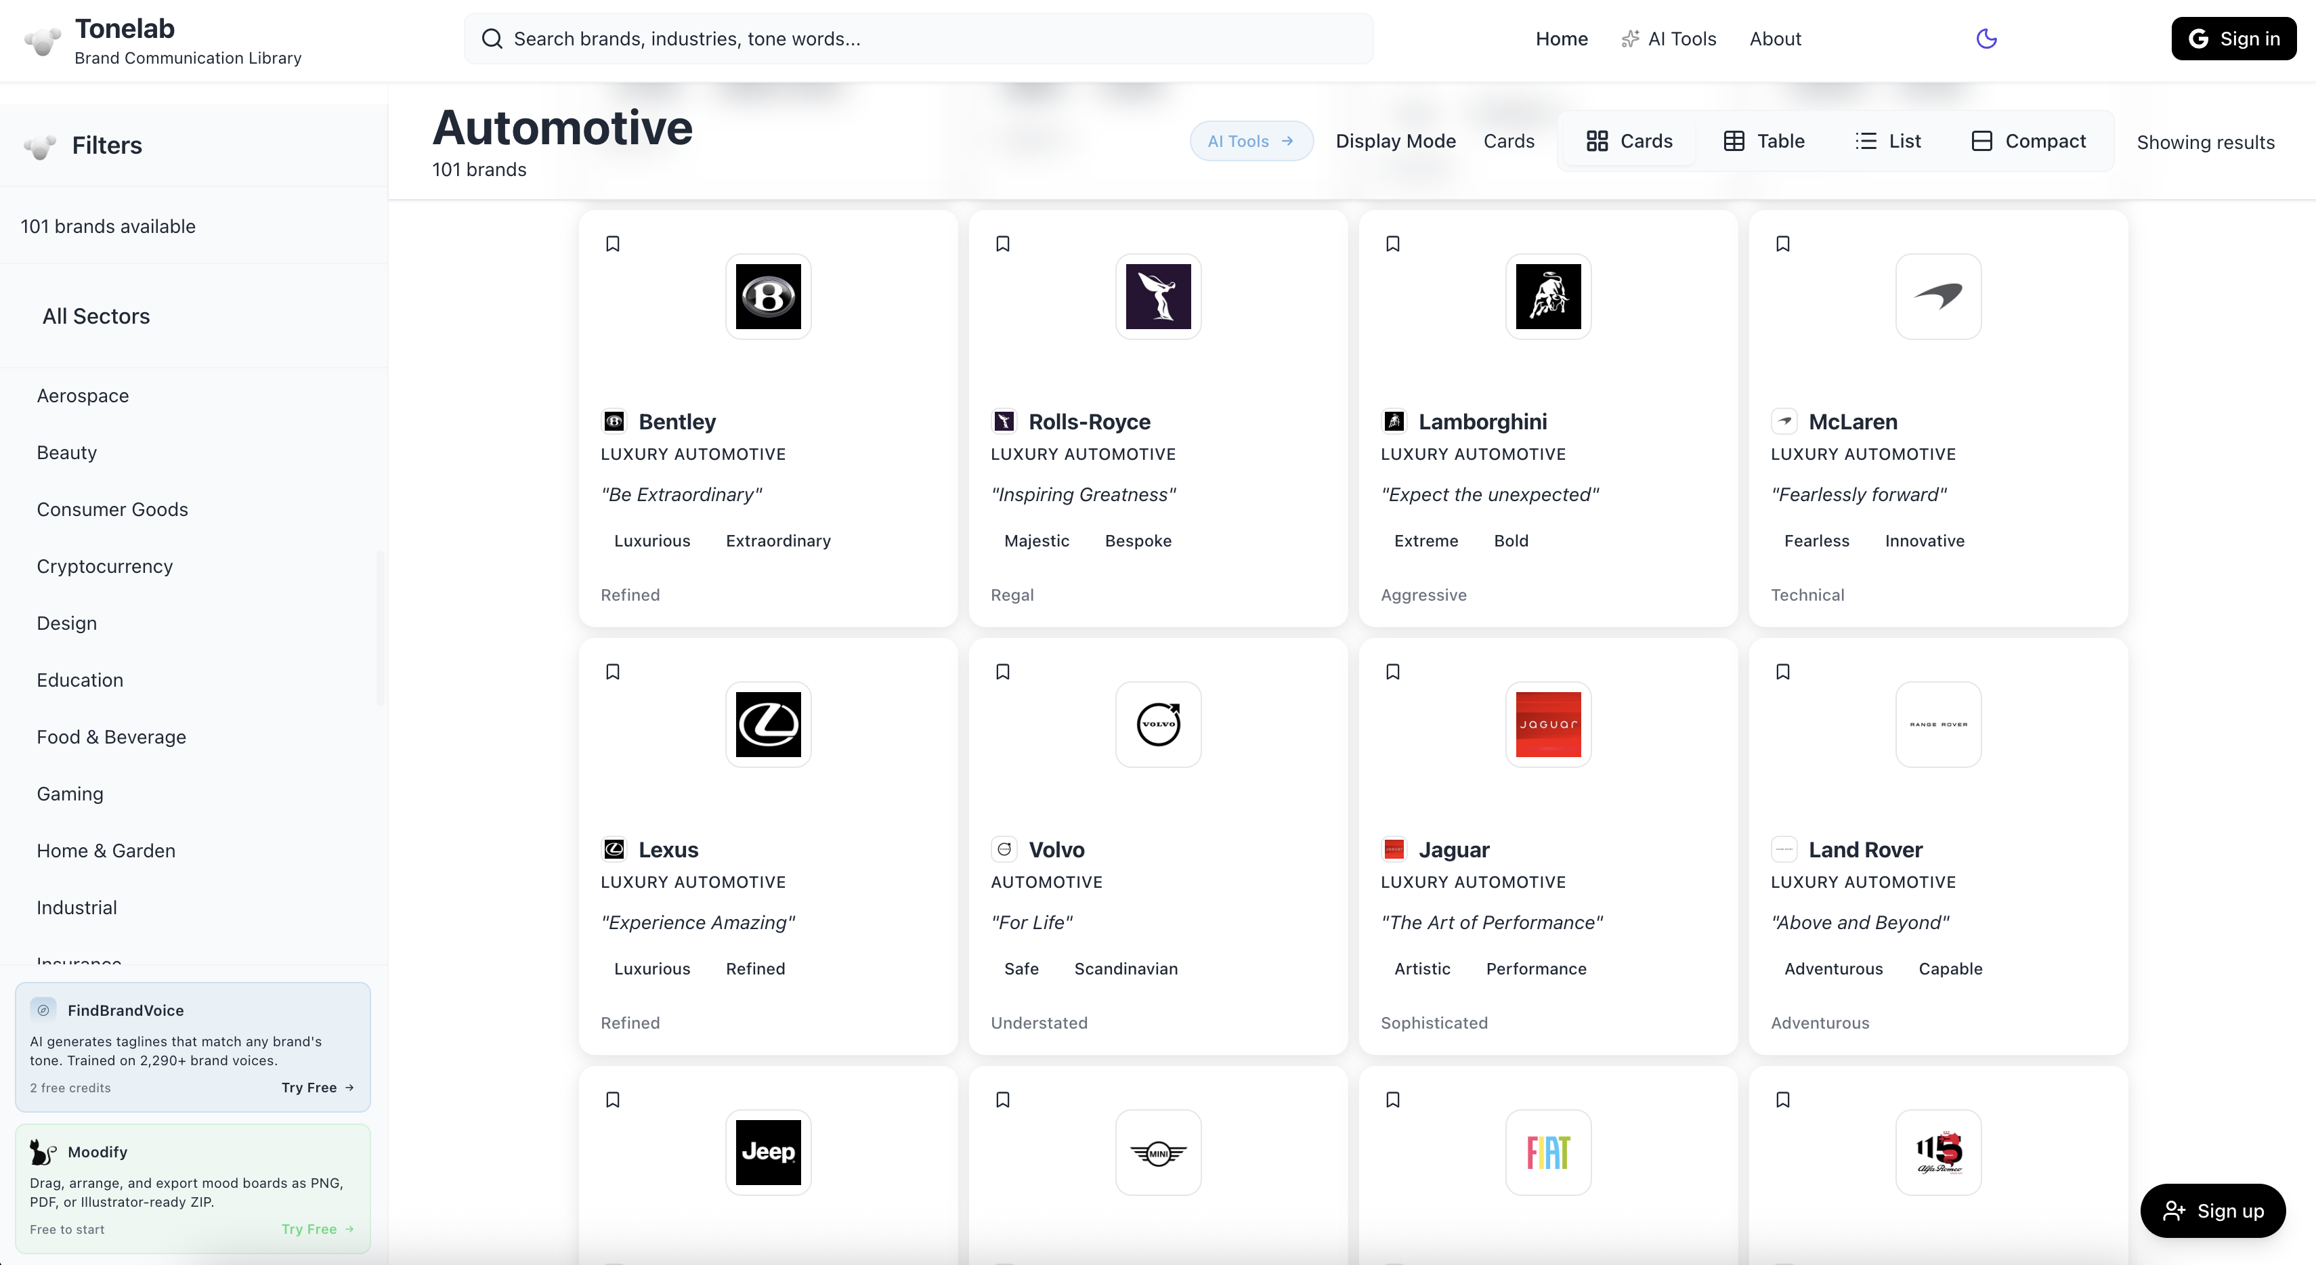Bookmark the Land Rover brand card
The width and height of the screenshot is (2316, 1265).
point(1784,672)
